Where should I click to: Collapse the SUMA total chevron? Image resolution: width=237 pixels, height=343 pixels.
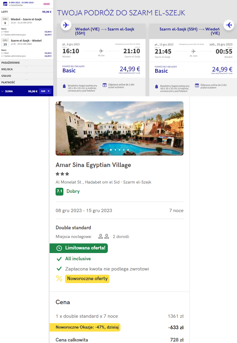pos(2,91)
